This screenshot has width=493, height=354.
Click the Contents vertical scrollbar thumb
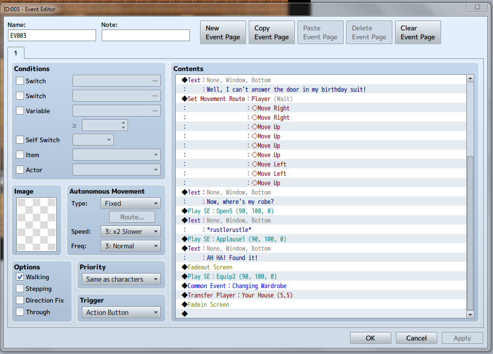pos(470,233)
